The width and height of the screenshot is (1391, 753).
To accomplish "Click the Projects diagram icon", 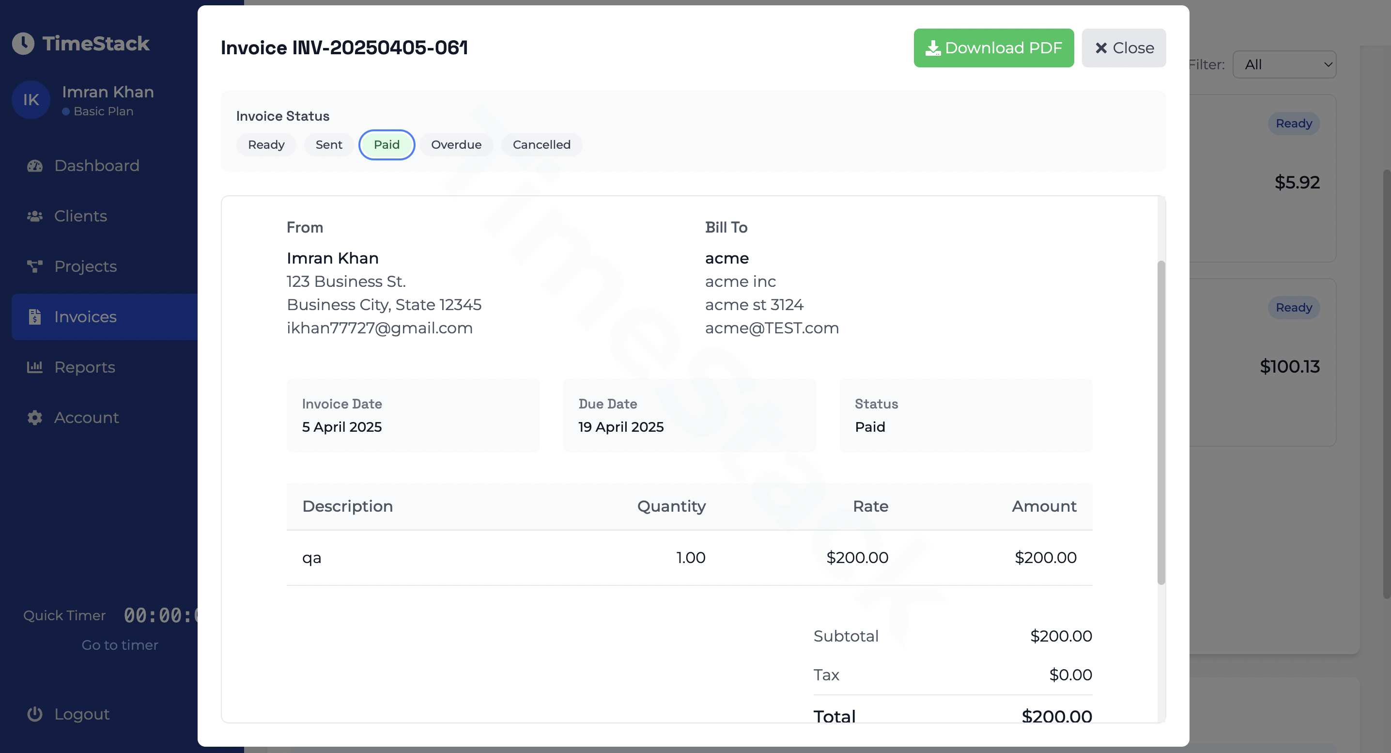I will [35, 267].
